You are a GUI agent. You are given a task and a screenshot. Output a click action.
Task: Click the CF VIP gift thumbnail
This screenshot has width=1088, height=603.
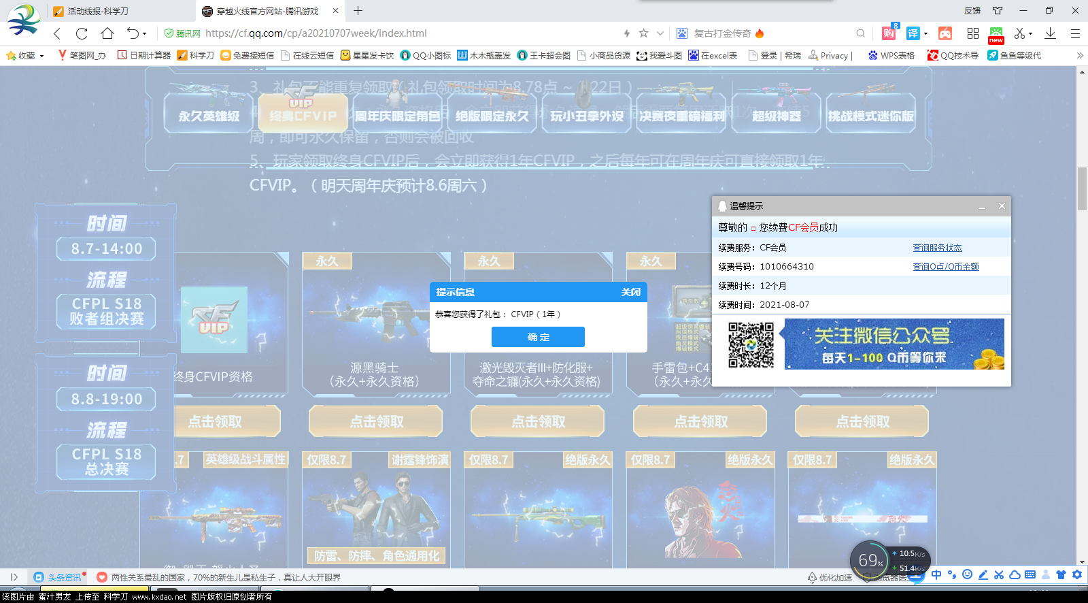click(x=214, y=320)
